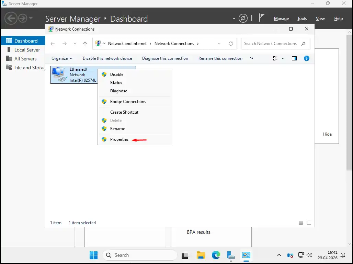Open the Manage menu
This screenshot has width=353, height=264.
click(281, 19)
